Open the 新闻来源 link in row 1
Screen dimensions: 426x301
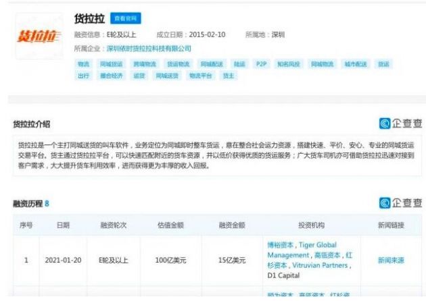391,261
